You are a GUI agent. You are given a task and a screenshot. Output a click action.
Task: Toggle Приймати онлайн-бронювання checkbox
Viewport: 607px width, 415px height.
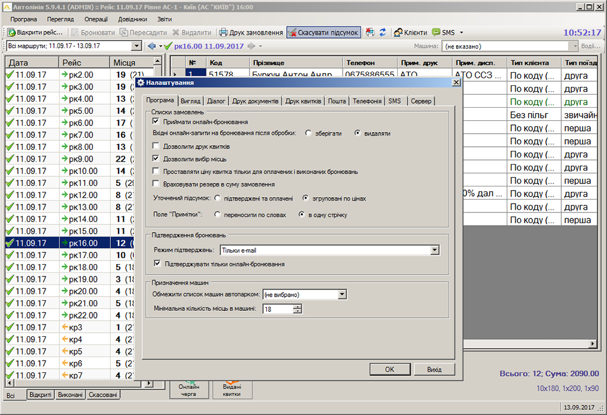pos(156,121)
